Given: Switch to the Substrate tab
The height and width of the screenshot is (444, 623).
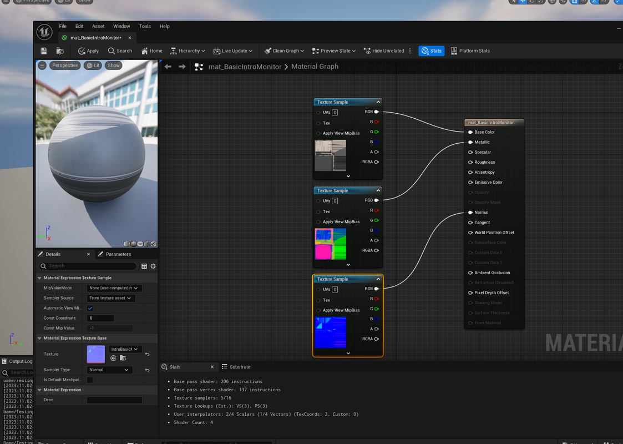Looking at the screenshot, I should coord(236,367).
